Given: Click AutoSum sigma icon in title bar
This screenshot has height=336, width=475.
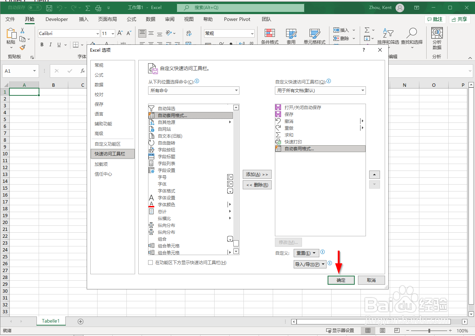Looking at the screenshot, I should pos(88,8).
